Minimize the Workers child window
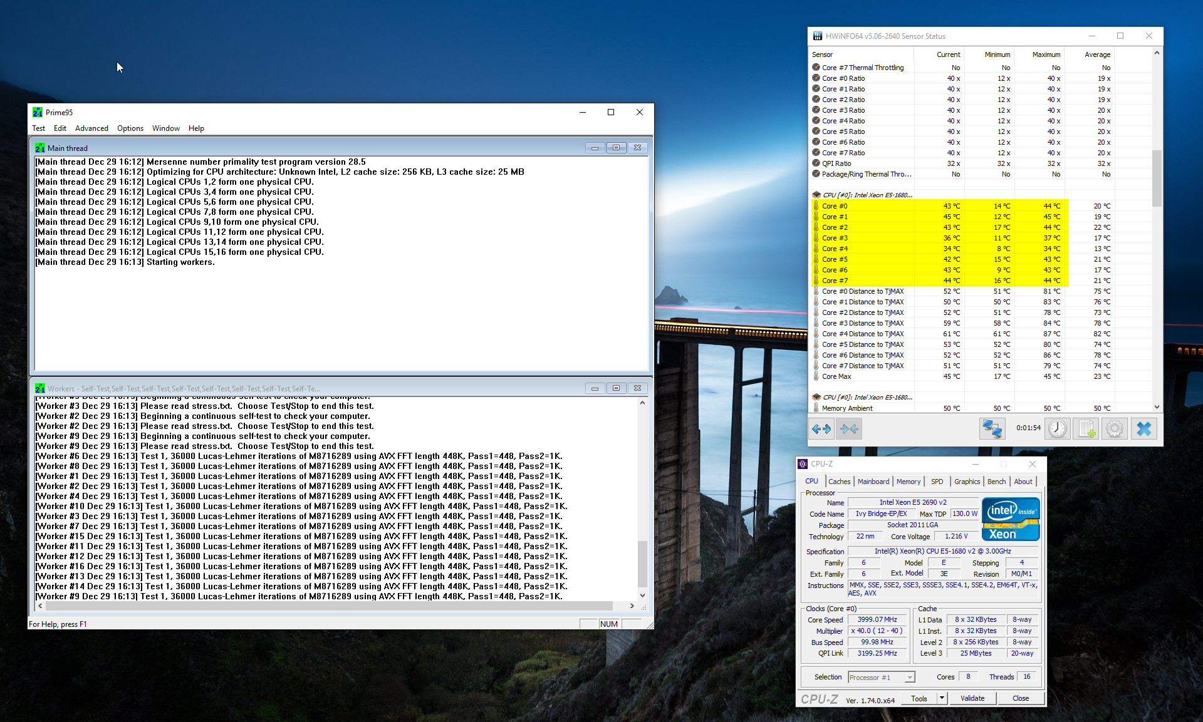Screen dimensions: 1203x722 click(595, 388)
